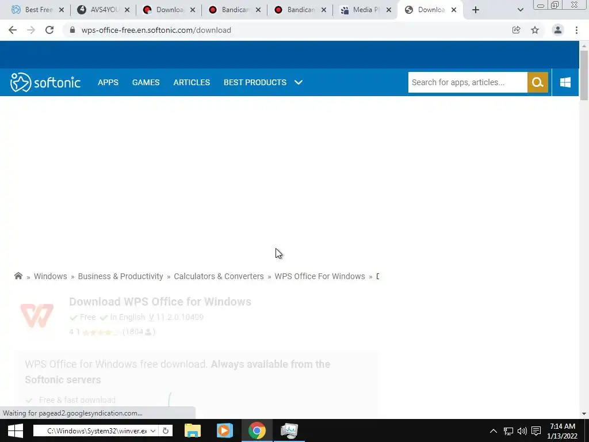Click the scrollbar down arrow
The width and height of the screenshot is (589, 442).
[x=584, y=413]
